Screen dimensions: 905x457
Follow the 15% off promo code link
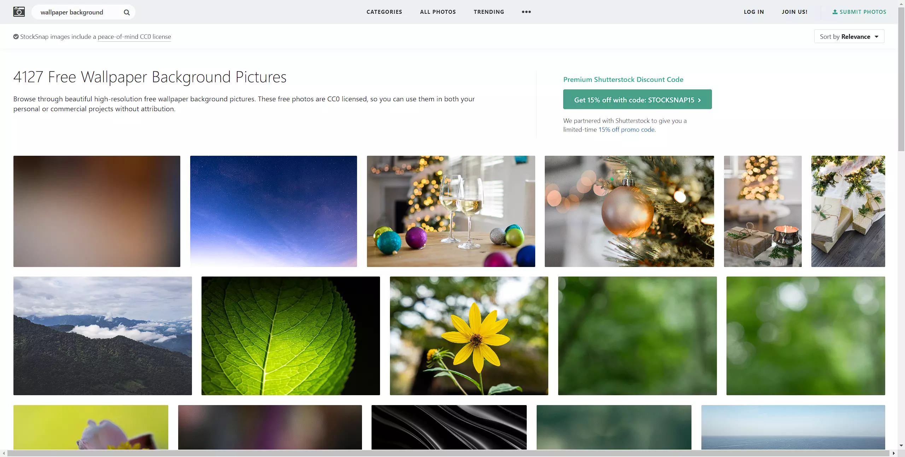(626, 130)
